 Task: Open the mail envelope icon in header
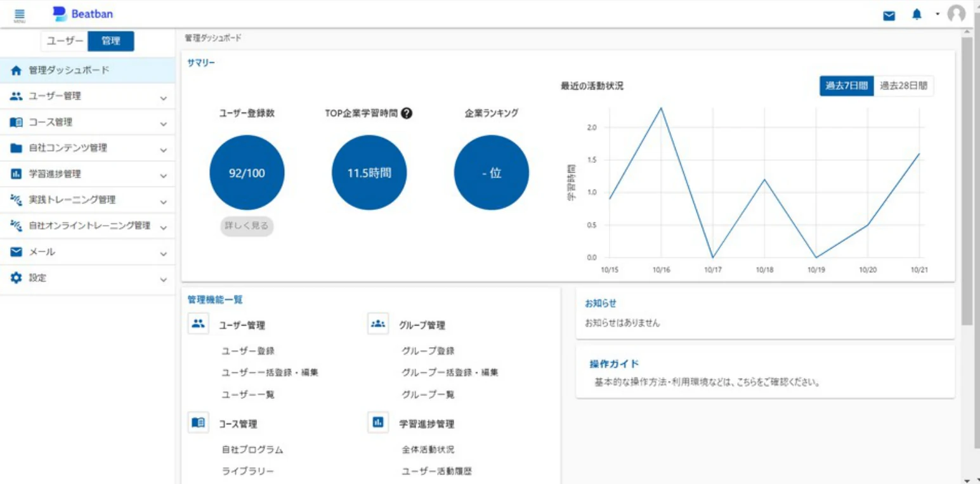click(x=889, y=16)
